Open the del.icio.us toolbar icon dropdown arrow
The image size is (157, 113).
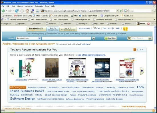(x=5, y=20)
